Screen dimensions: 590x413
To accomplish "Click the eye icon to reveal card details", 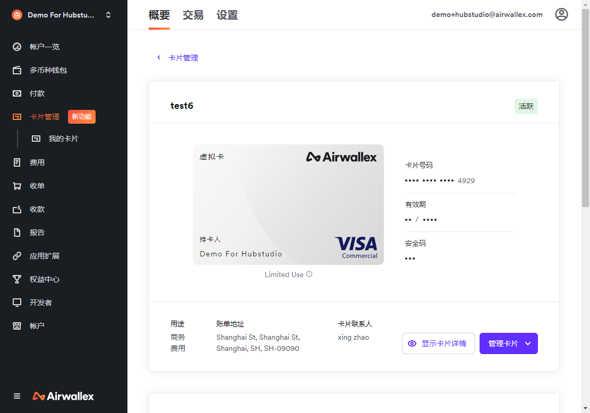I will (x=412, y=343).
